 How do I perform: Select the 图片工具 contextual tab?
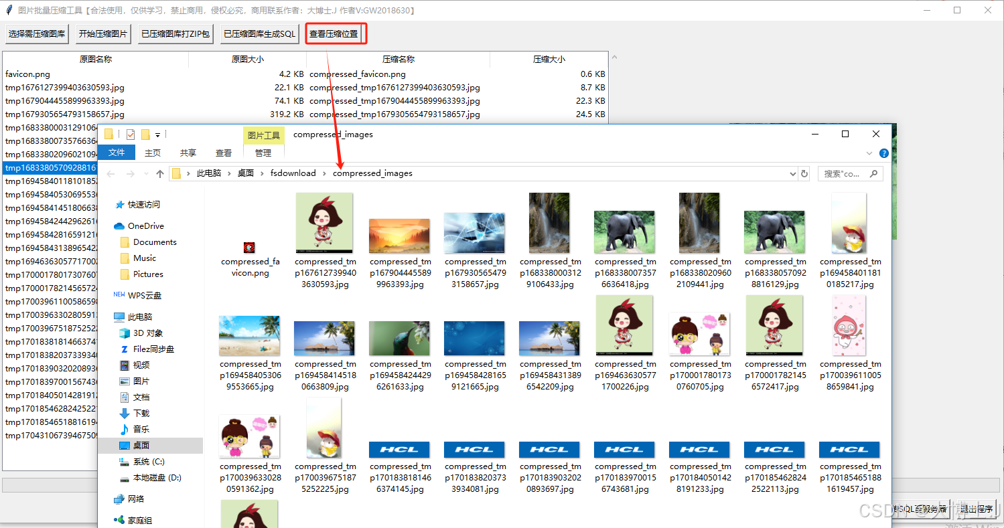264,135
